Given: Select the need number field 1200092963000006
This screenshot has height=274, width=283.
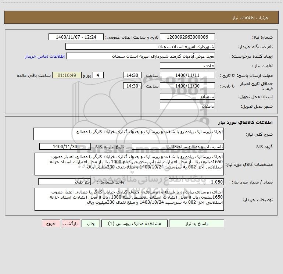Looking at the screenshot, I should tap(187, 37).
